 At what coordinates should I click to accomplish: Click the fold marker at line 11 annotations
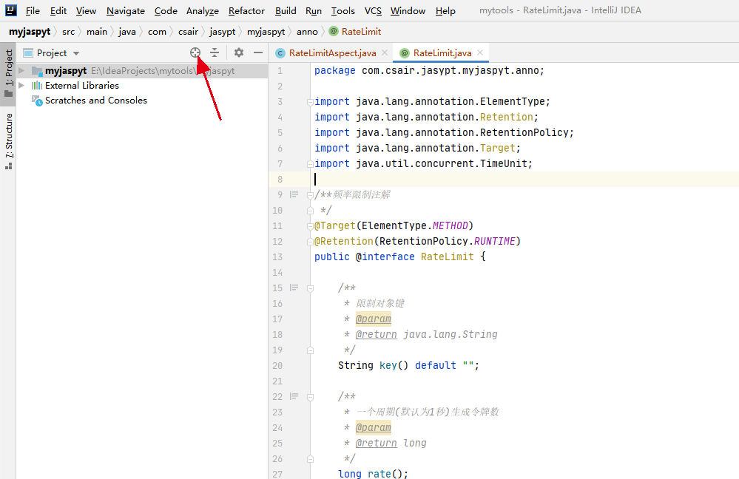pyautogui.click(x=310, y=226)
